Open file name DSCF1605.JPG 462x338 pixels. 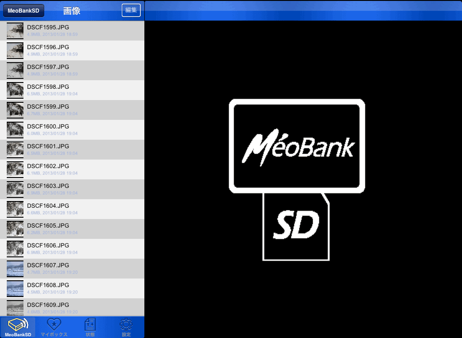(x=48, y=225)
